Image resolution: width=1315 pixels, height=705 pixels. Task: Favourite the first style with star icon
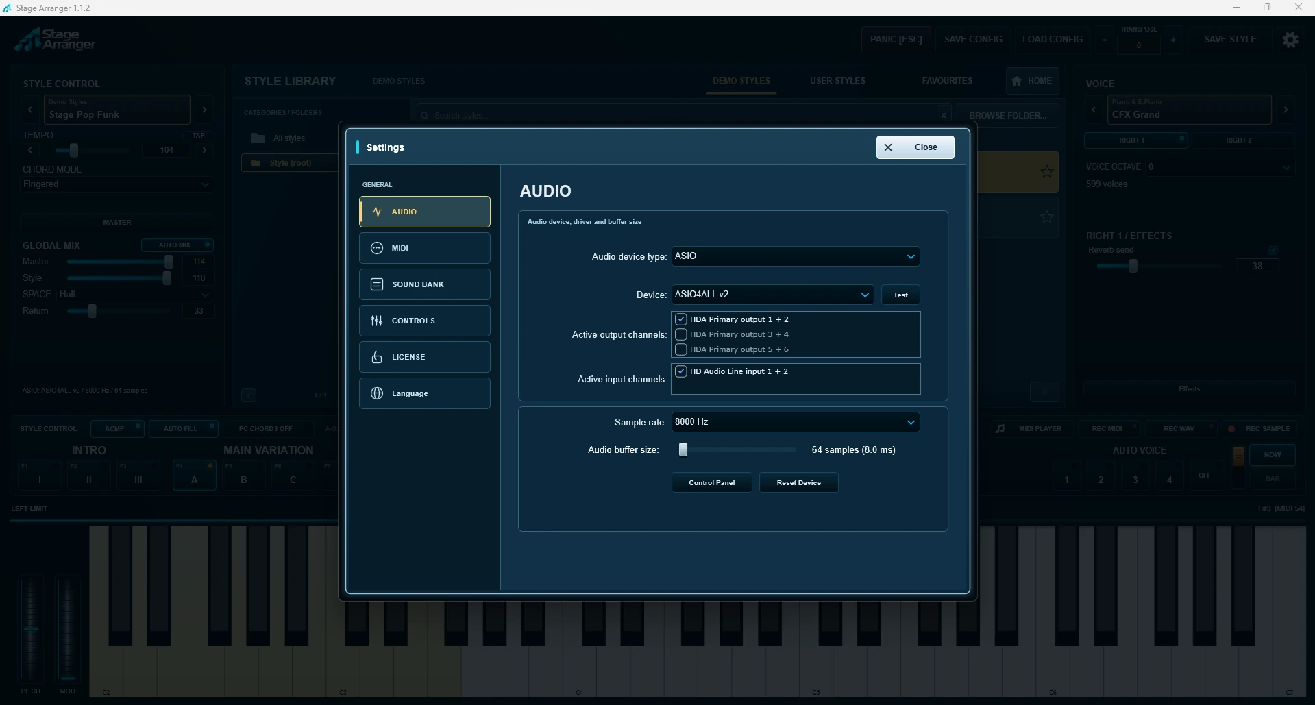(x=1047, y=171)
